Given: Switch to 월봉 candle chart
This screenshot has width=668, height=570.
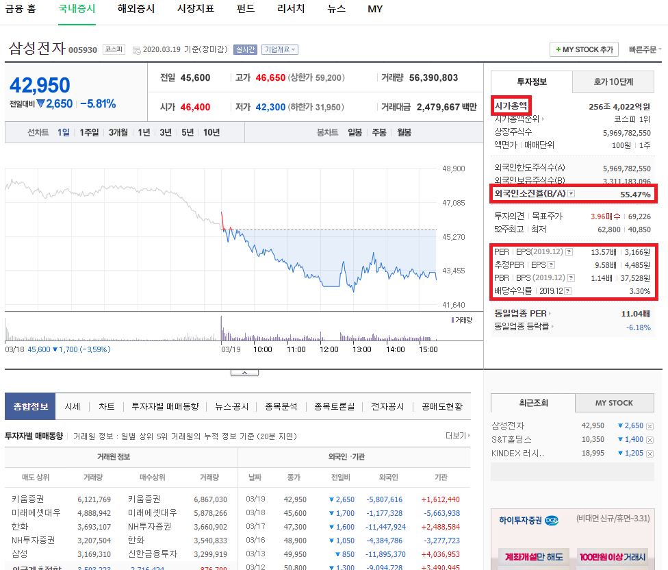Looking at the screenshot, I should [x=404, y=133].
